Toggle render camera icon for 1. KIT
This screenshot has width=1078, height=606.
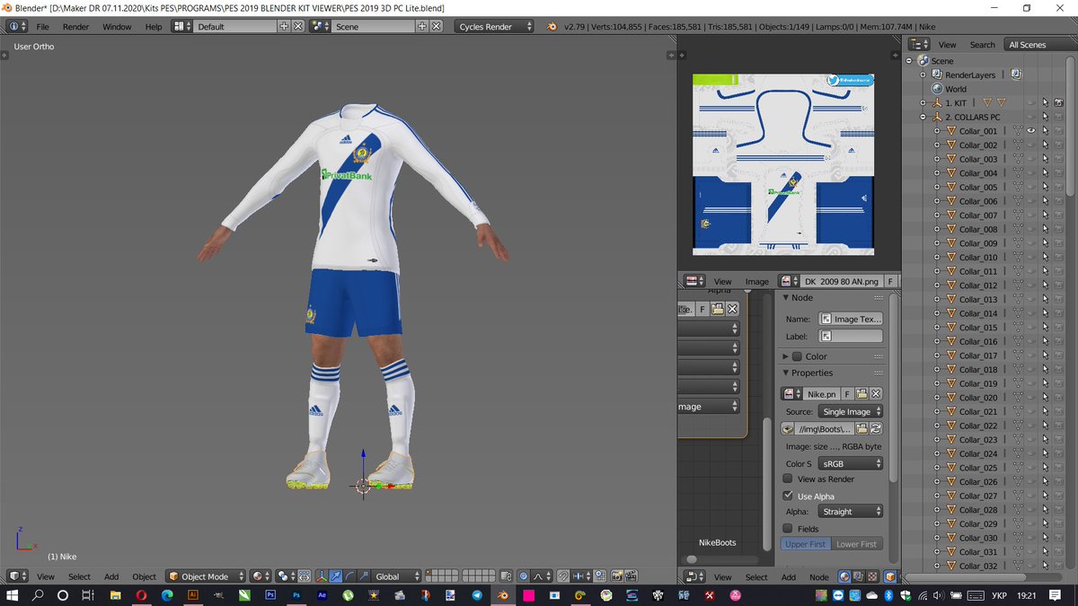(x=1058, y=103)
